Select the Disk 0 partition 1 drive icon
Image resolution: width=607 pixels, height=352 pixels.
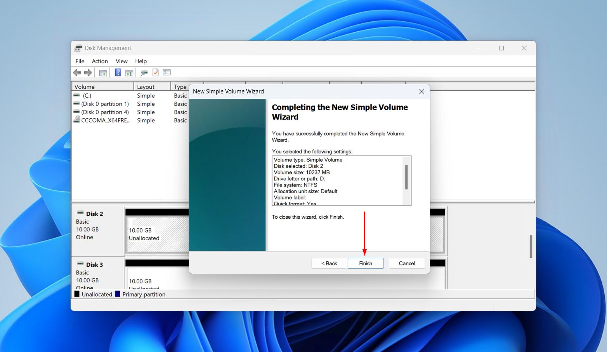point(77,104)
